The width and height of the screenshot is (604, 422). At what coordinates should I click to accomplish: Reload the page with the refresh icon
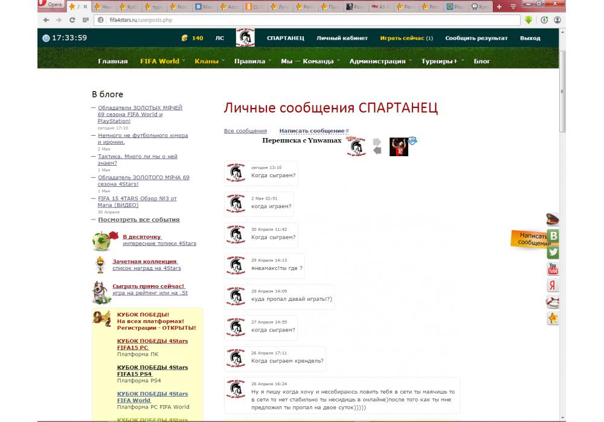tap(72, 20)
